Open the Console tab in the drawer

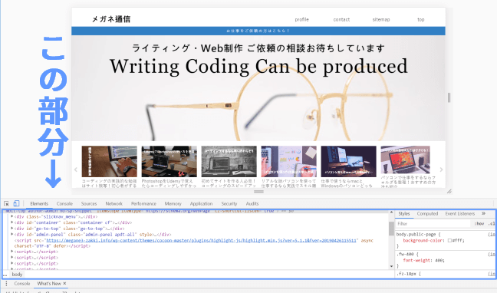click(22, 284)
